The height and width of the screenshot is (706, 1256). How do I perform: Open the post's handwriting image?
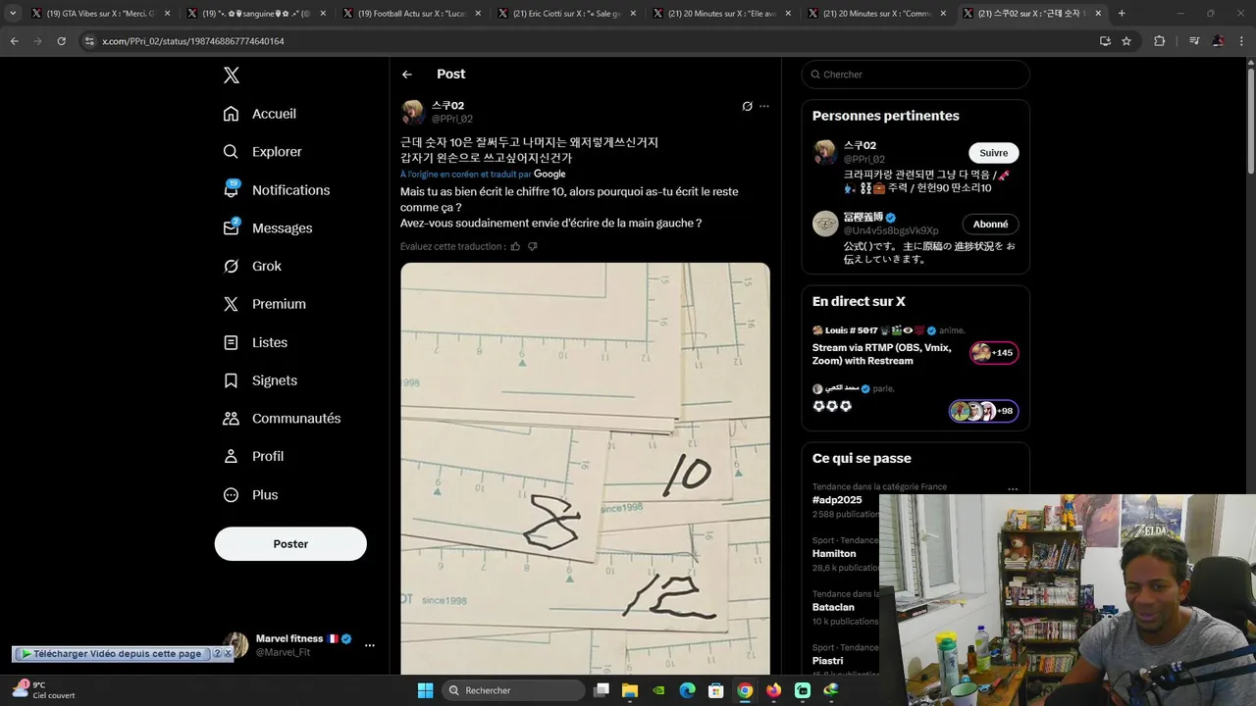[x=585, y=468]
